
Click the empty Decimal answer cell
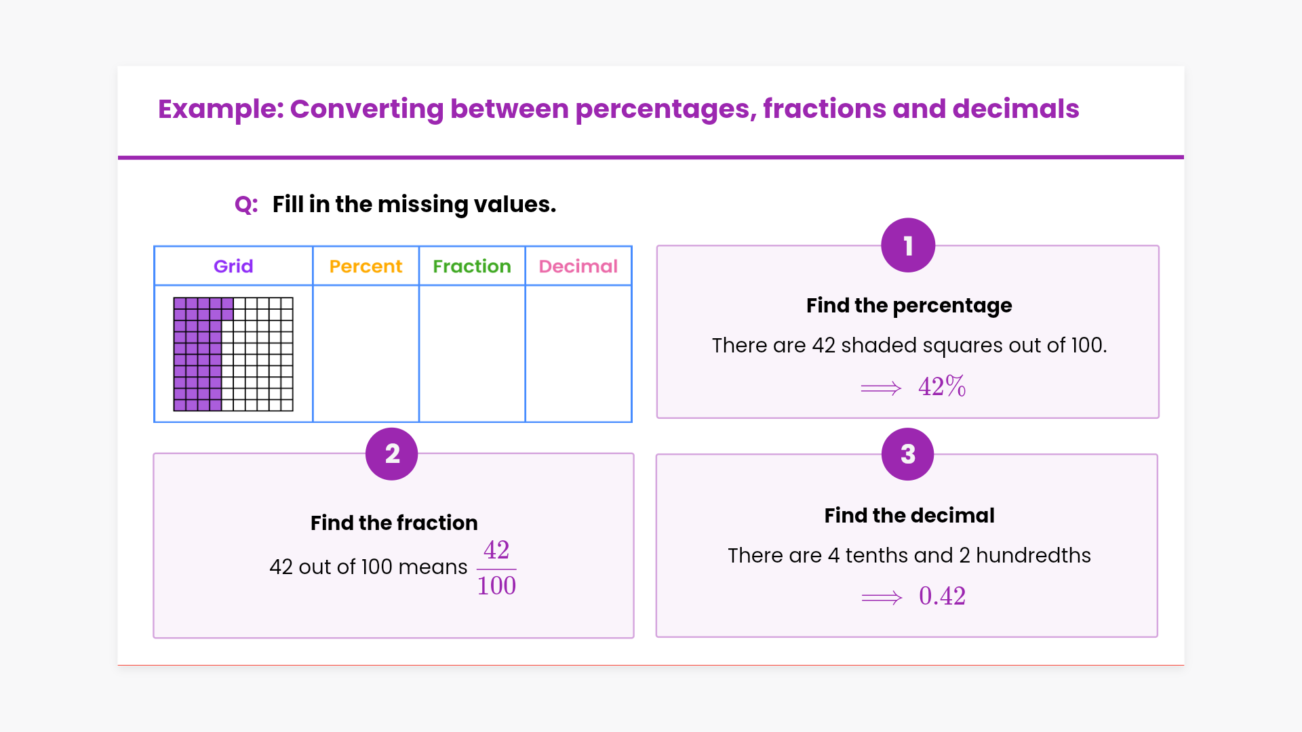pyautogui.click(x=578, y=353)
